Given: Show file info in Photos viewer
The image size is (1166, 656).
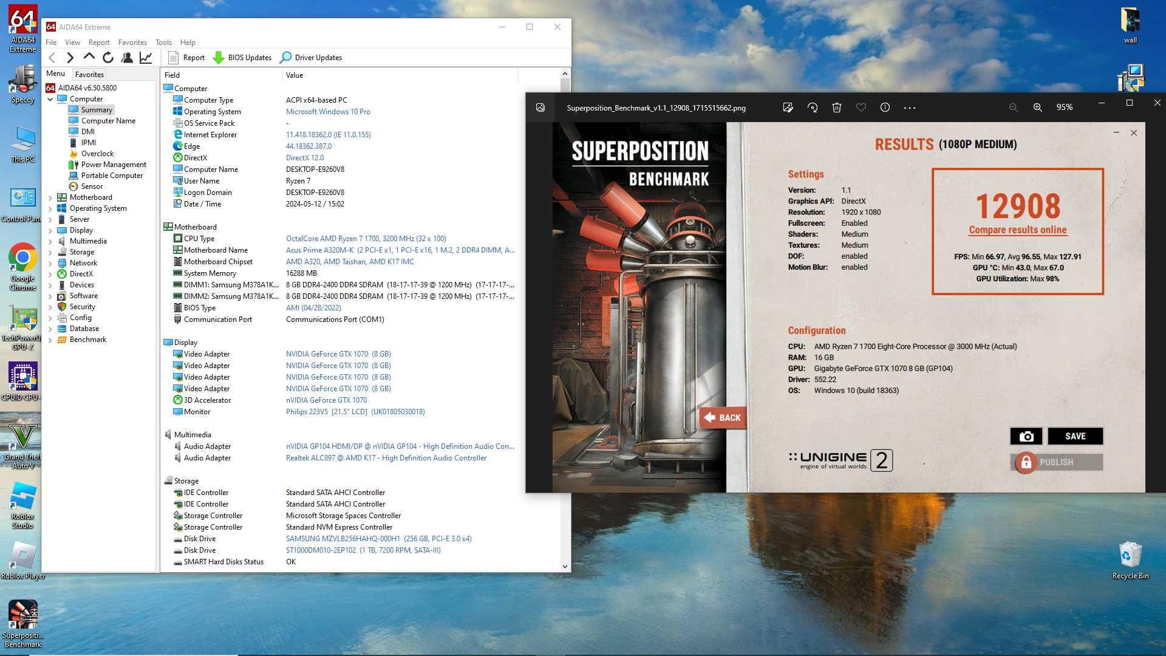Looking at the screenshot, I should (885, 108).
